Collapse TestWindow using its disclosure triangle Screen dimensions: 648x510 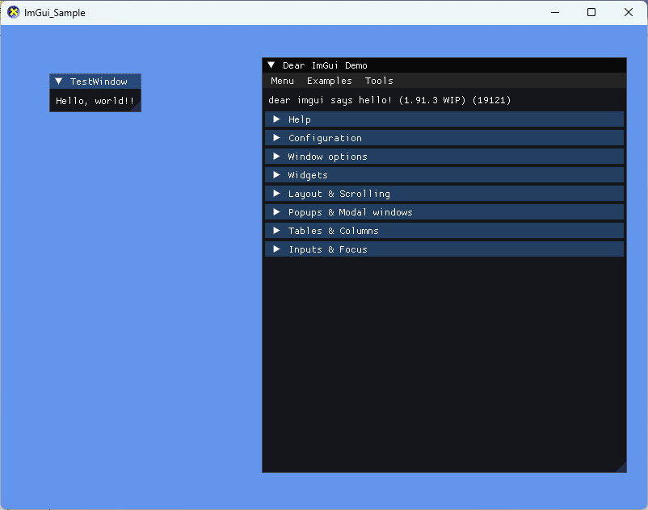tap(57, 81)
